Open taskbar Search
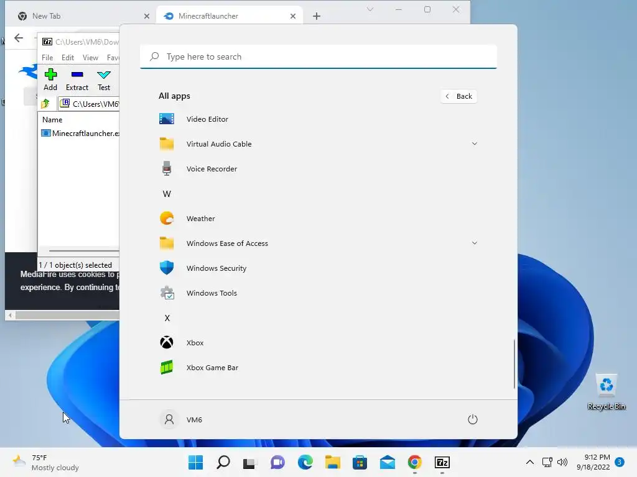The image size is (637, 477). 223,462
